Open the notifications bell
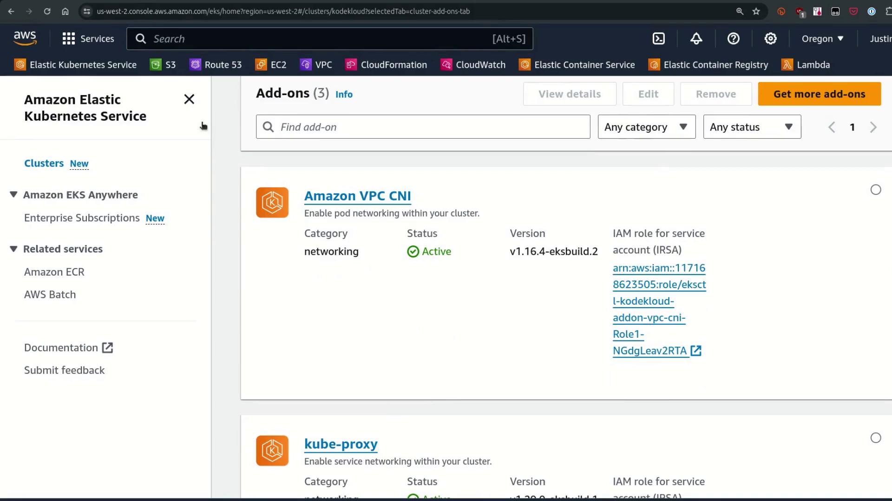The image size is (892, 501). pyautogui.click(x=696, y=39)
